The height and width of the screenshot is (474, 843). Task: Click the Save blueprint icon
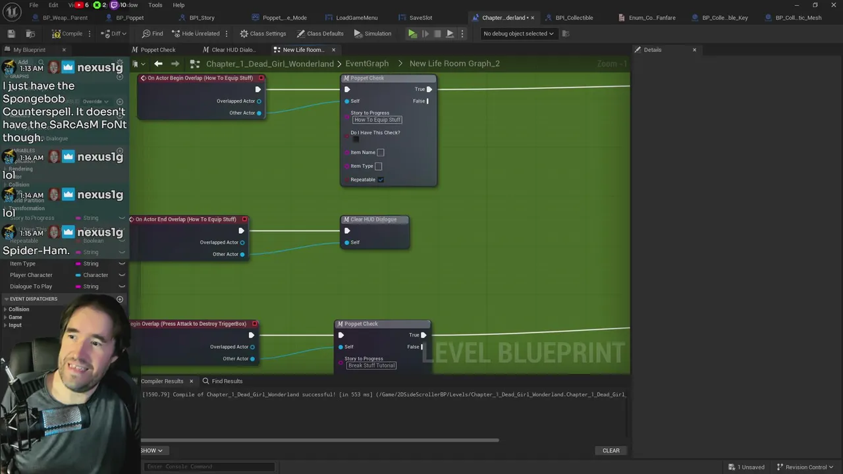point(11,34)
